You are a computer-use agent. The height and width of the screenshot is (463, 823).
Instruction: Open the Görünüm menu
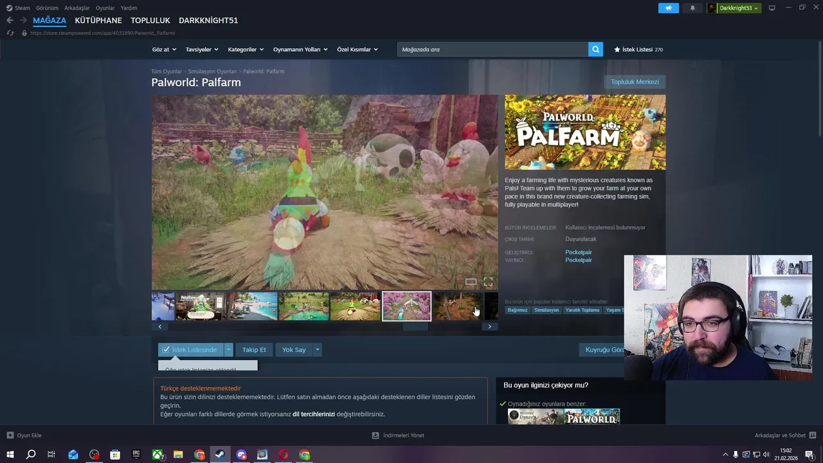pyautogui.click(x=47, y=8)
